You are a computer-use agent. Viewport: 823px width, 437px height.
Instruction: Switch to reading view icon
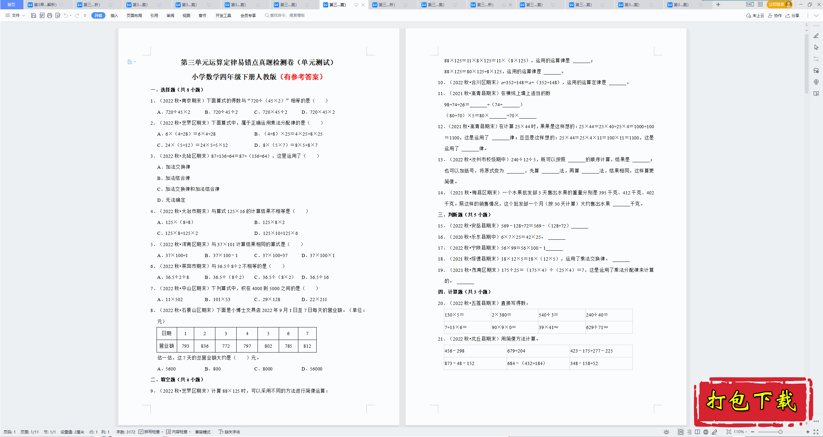click(x=697, y=432)
